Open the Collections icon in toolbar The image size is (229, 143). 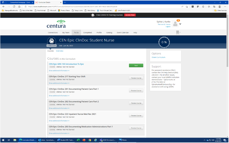[214, 7]
